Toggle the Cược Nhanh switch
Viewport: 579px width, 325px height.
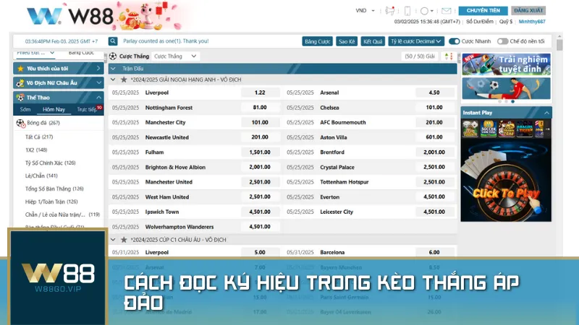click(455, 41)
